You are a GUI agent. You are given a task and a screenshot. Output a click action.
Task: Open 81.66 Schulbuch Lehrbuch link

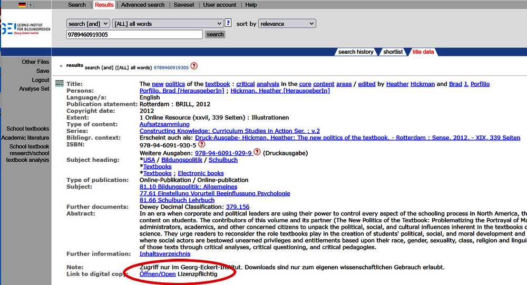click(x=177, y=200)
